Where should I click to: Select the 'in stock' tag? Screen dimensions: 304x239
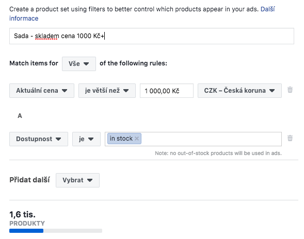click(x=121, y=139)
